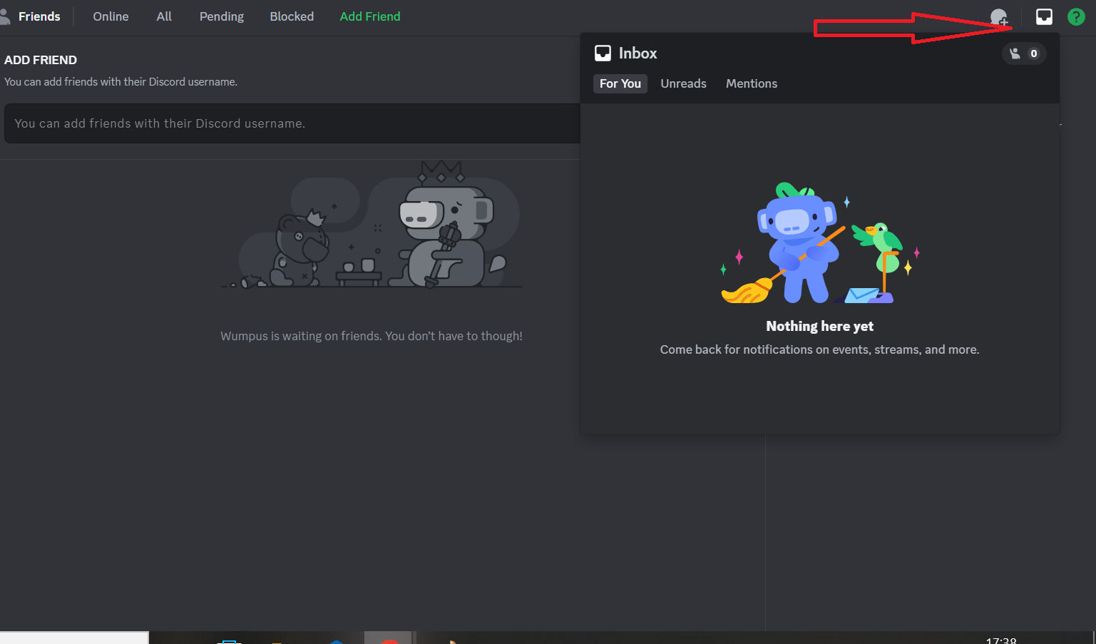The width and height of the screenshot is (1096, 644).
Task: Open the Inbox icon in top bar
Action: [1044, 16]
